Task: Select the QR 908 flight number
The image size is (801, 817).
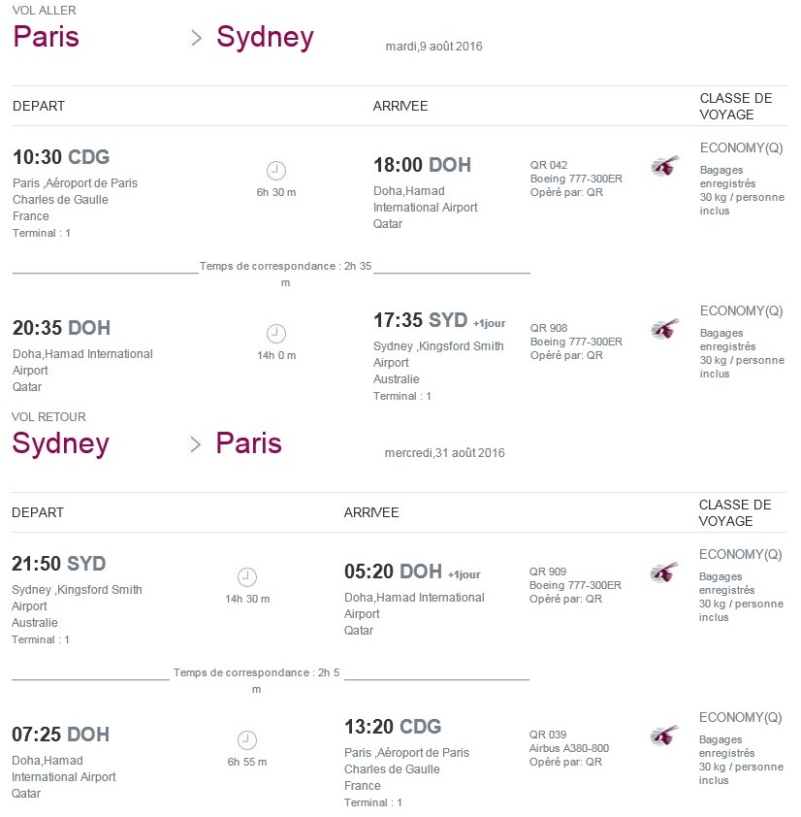Action: tap(549, 328)
